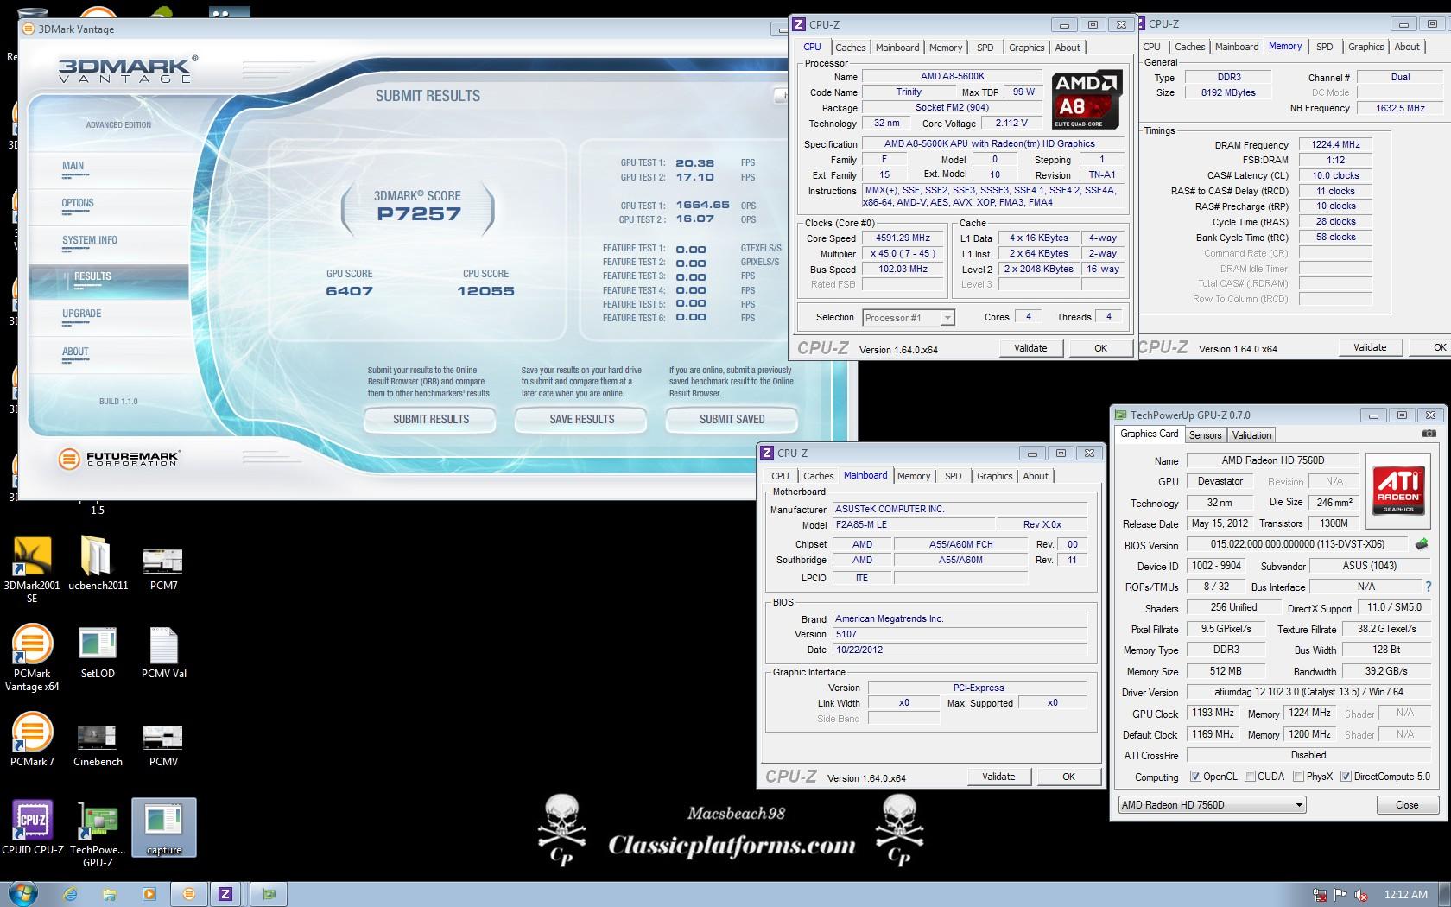The width and height of the screenshot is (1451, 907).
Task: Click motherboard model F2A85-M LE field
Action: [913, 524]
